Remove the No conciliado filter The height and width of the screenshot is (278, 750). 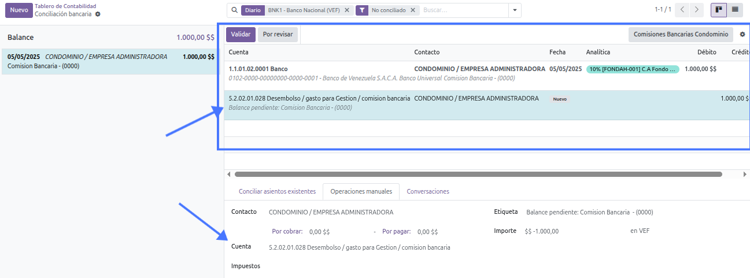pos(412,10)
